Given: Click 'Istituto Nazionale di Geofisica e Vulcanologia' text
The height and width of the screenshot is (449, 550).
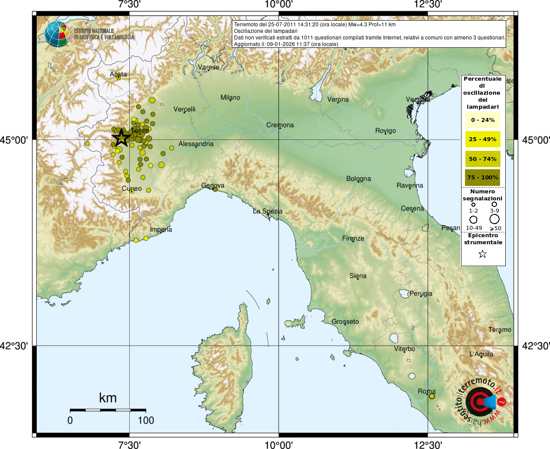Looking at the screenshot, I should click(104, 34).
